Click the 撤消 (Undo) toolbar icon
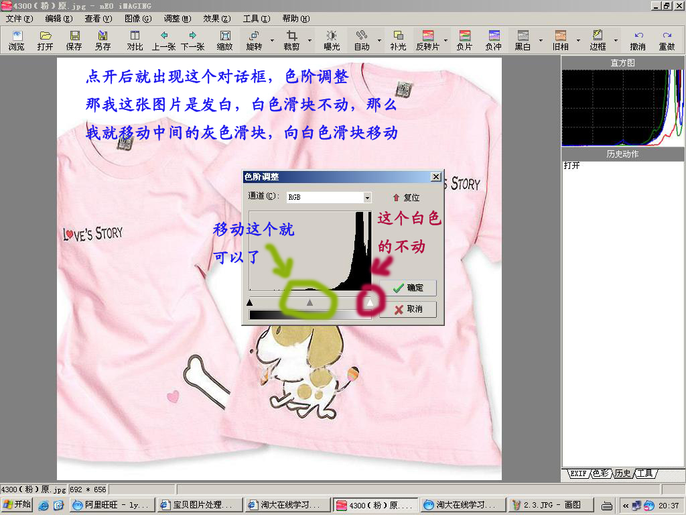 638,40
